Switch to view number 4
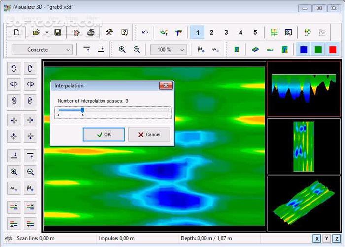The width and height of the screenshot is (345, 247). [x=241, y=32]
